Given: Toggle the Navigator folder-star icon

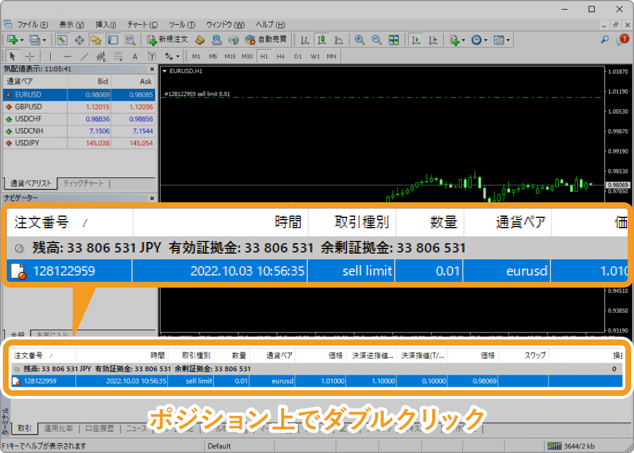Looking at the screenshot, I should click(96, 40).
